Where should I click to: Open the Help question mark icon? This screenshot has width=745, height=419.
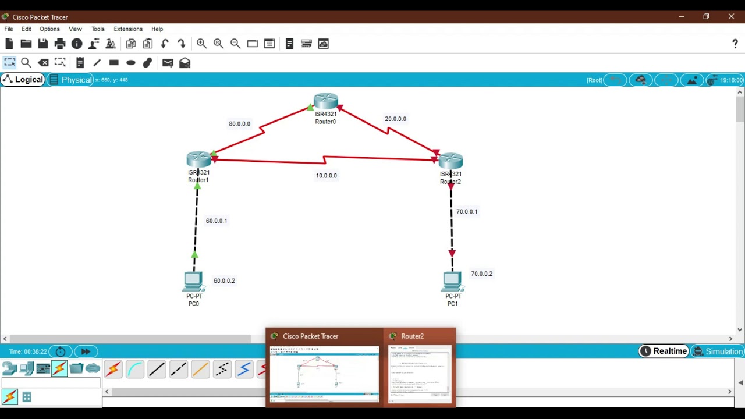[735, 44]
